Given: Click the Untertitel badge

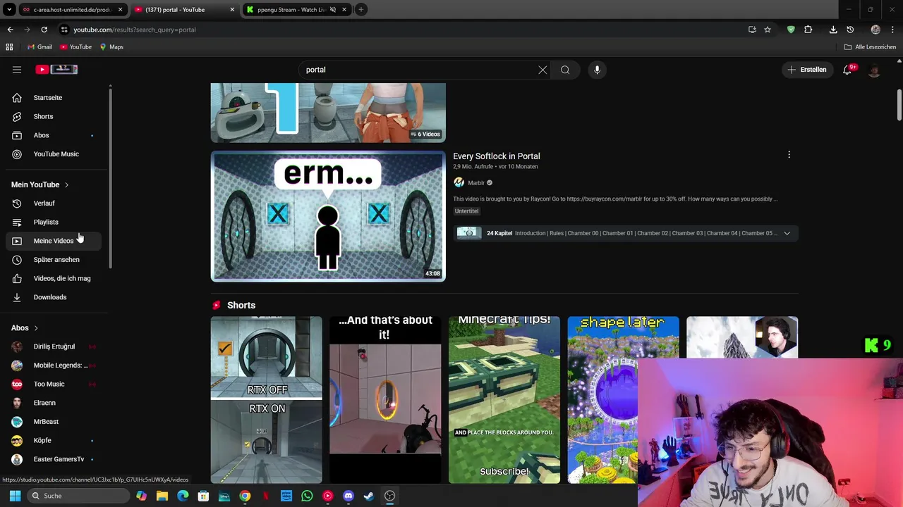Looking at the screenshot, I should coord(466,211).
